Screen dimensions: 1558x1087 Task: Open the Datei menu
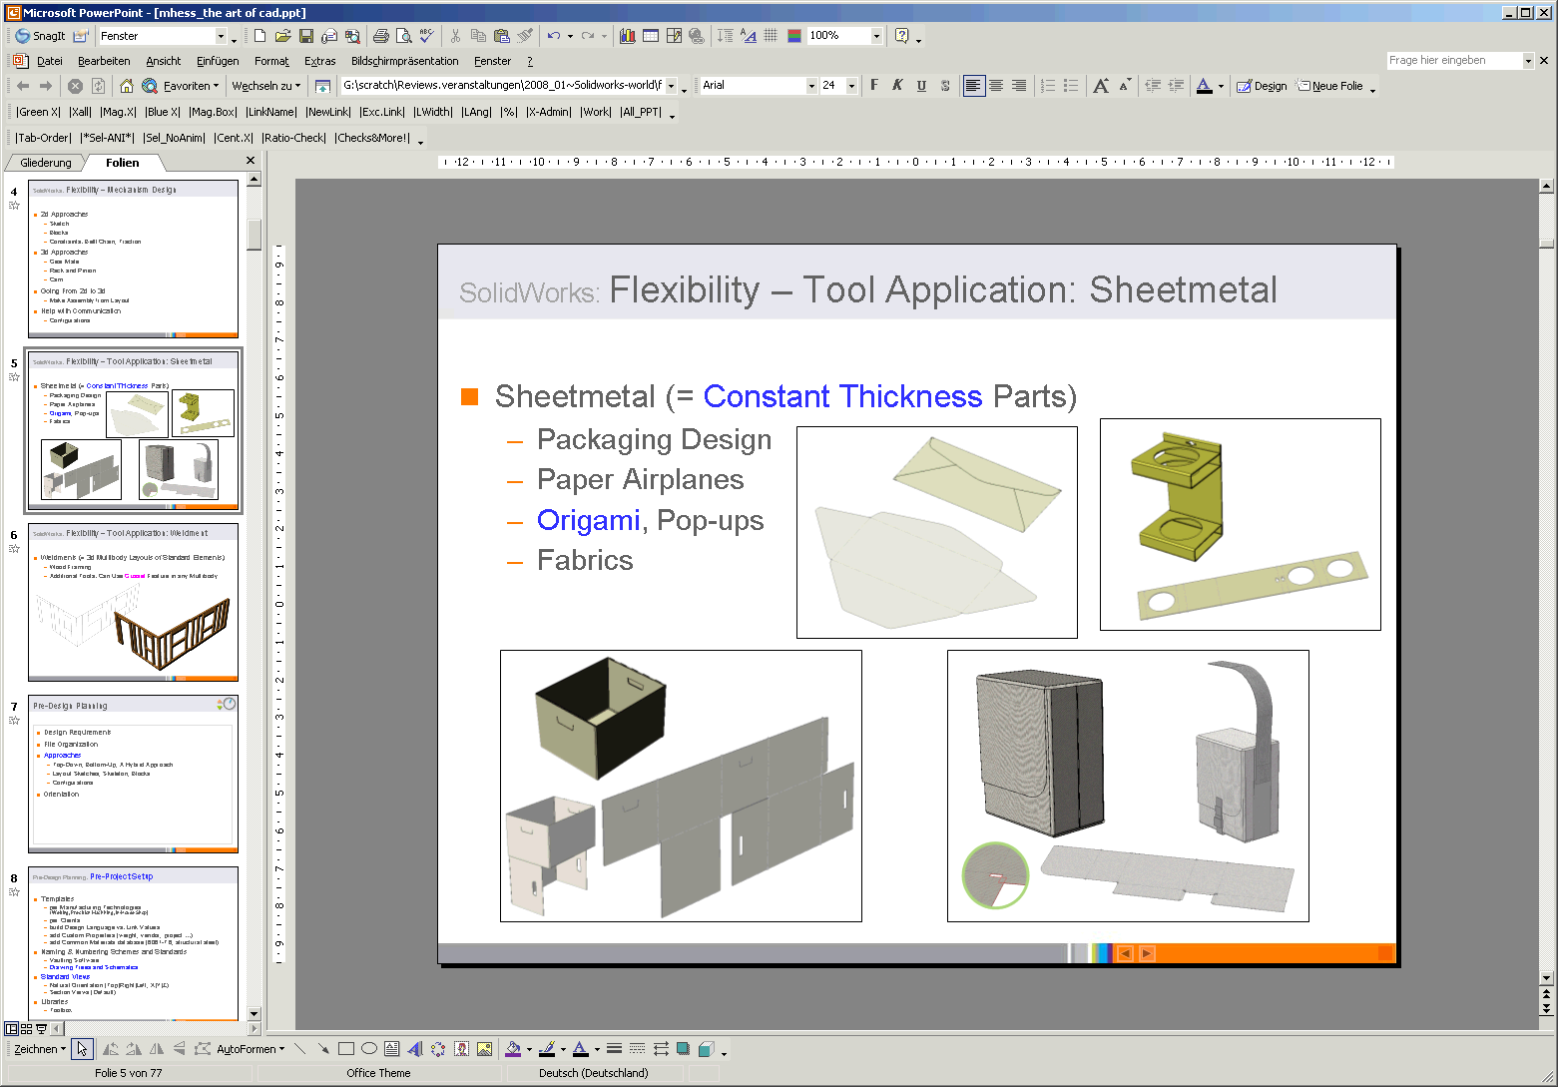tap(50, 61)
